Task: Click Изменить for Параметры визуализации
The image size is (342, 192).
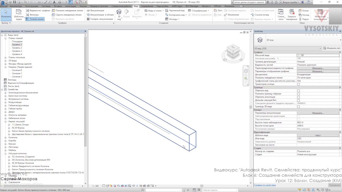Action: pyautogui.click(x=318, y=113)
